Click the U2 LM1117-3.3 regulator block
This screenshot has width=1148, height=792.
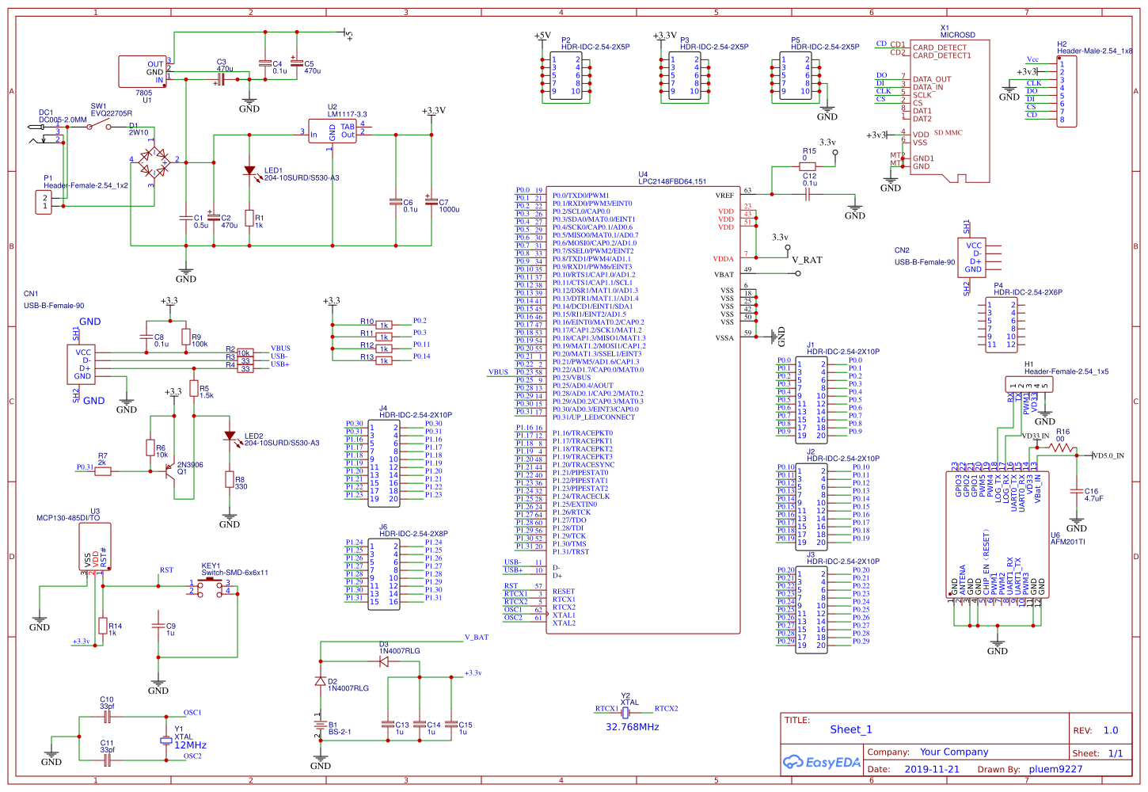point(332,131)
